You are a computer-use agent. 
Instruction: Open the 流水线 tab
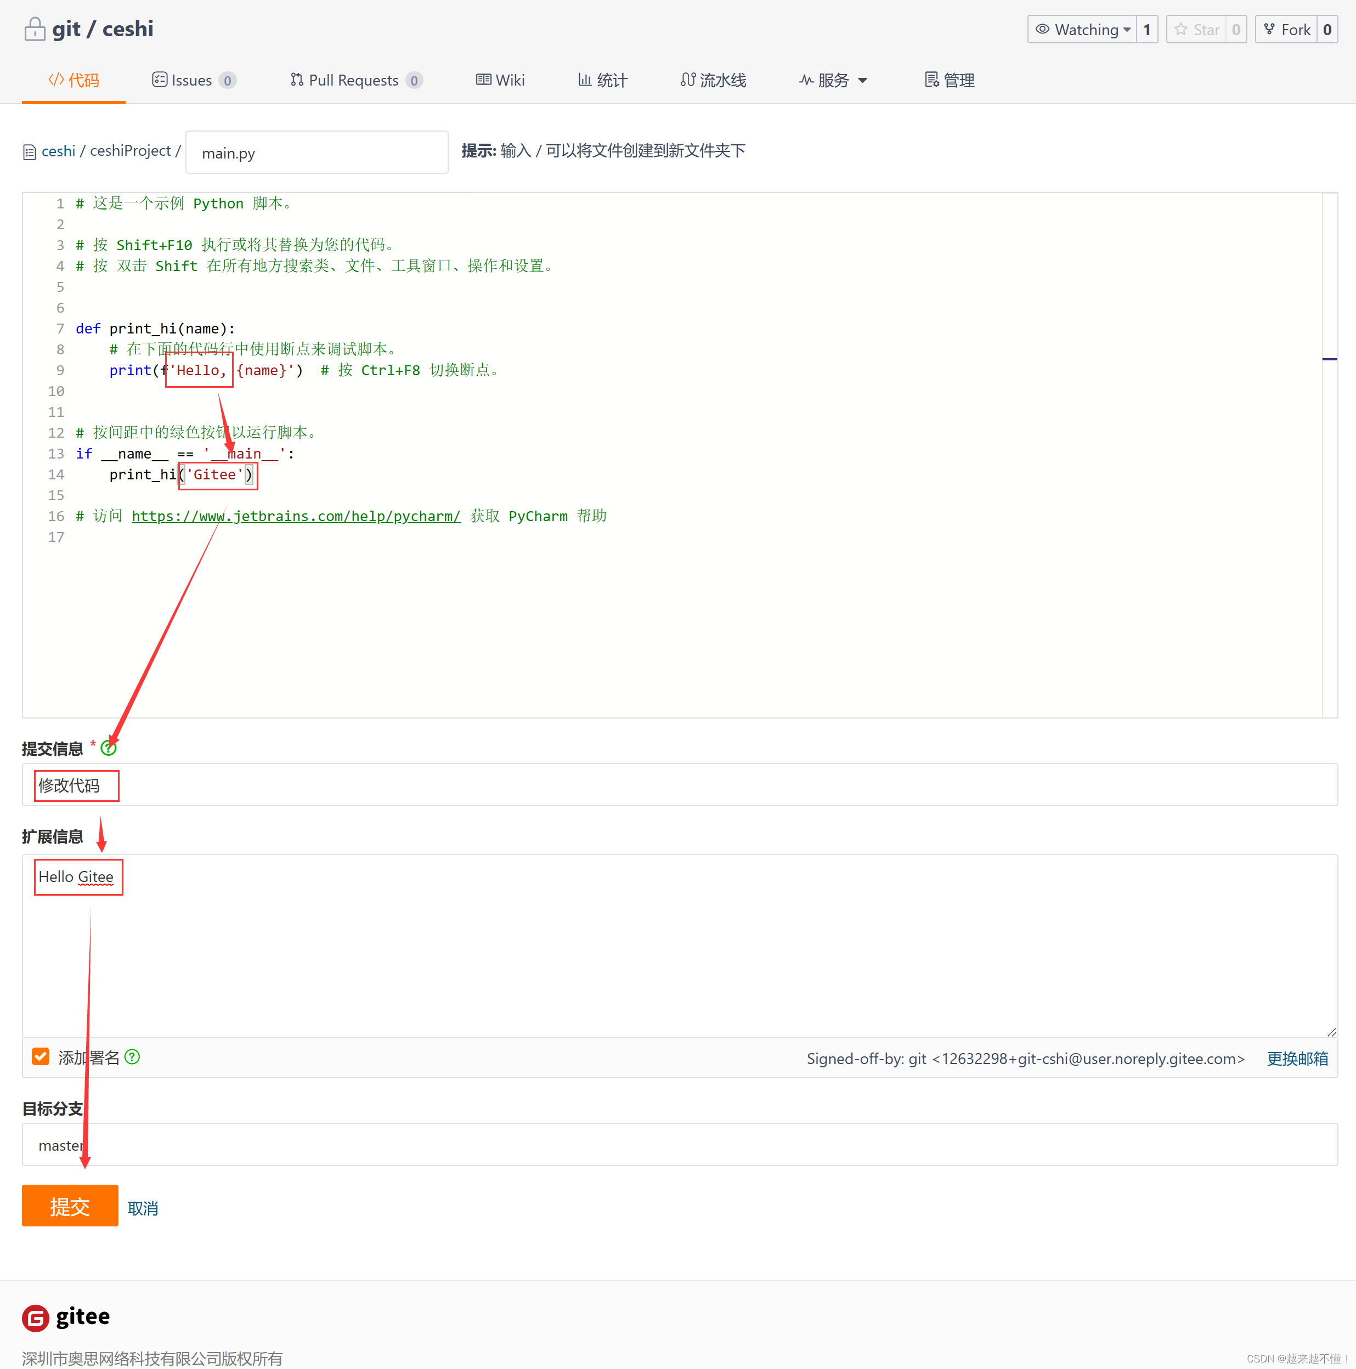coord(713,80)
